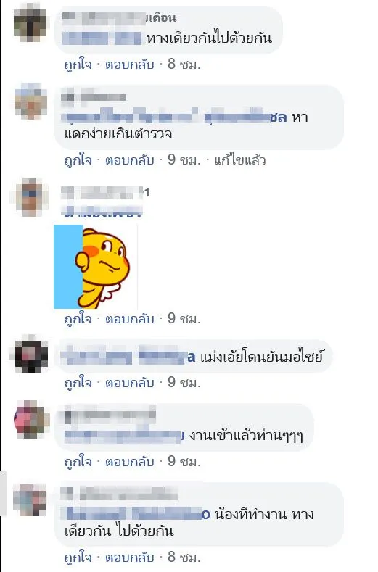Screen dimensions: 378x572
Task: Reply to the comment 'แม่งเอ้ยโดนยันมอไซย์'
Action: [x=130, y=383]
